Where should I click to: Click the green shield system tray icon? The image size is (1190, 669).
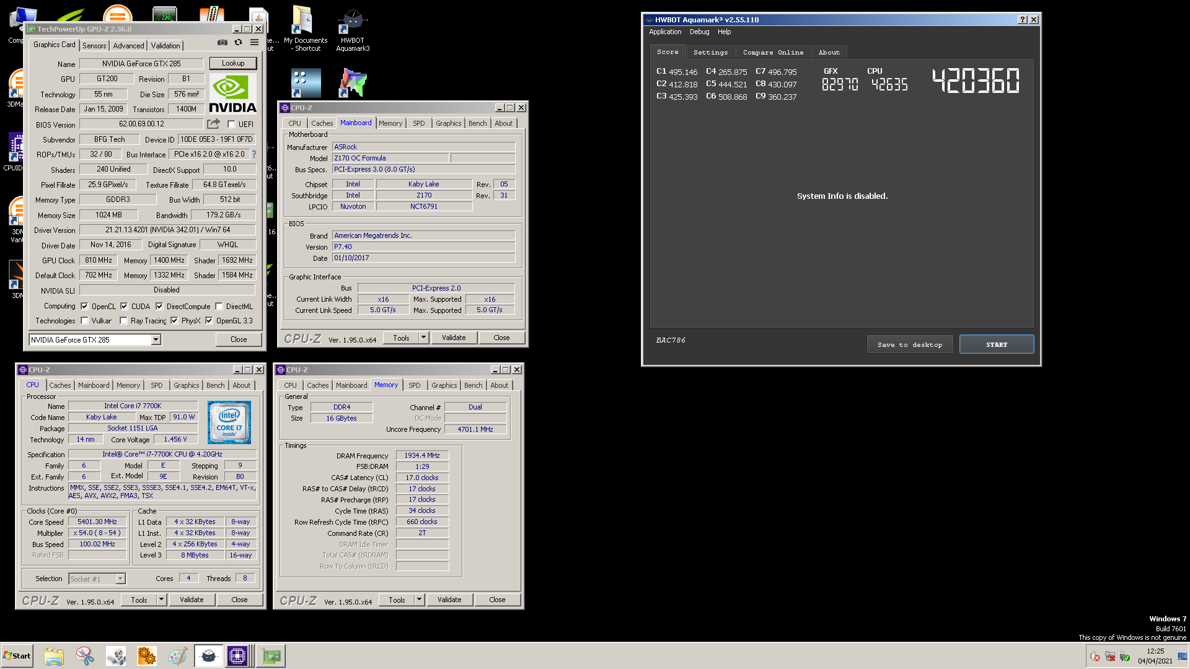1125,657
